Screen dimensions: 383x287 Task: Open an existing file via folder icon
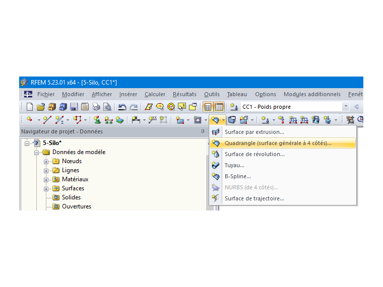(x=41, y=107)
